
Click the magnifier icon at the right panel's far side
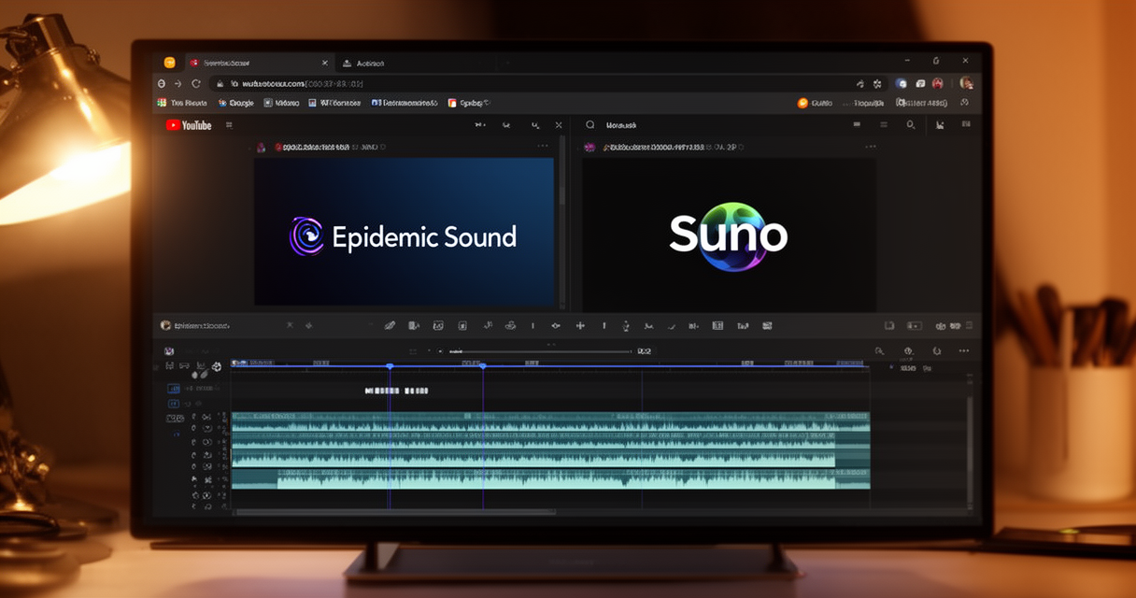coord(911,125)
